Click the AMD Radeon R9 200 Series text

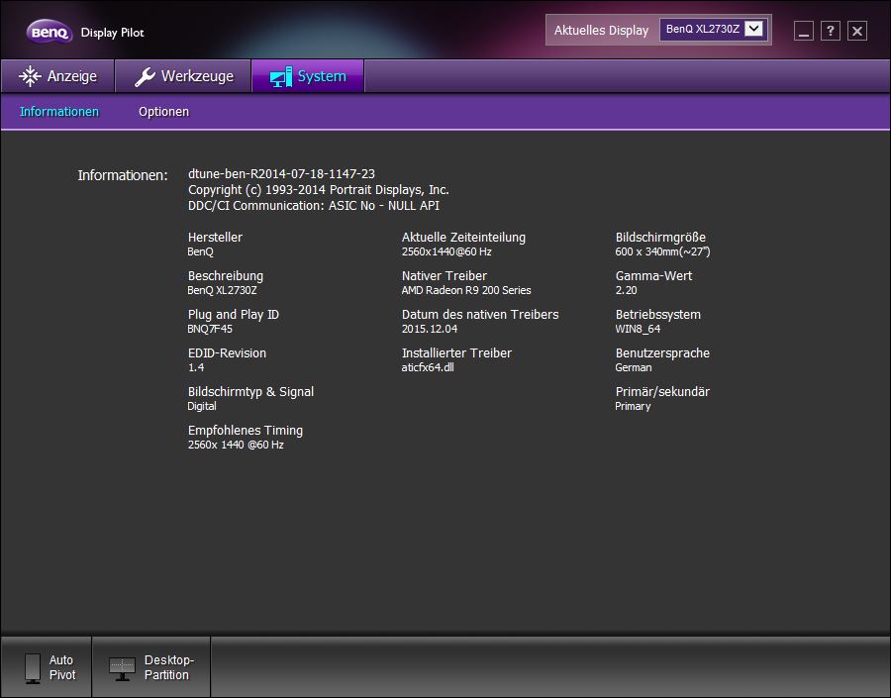(x=466, y=290)
